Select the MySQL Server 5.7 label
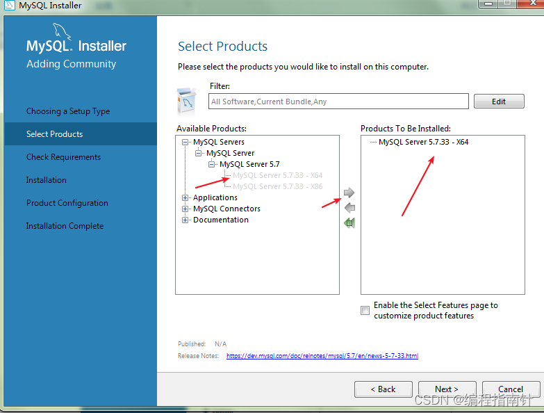 (249, 164)
